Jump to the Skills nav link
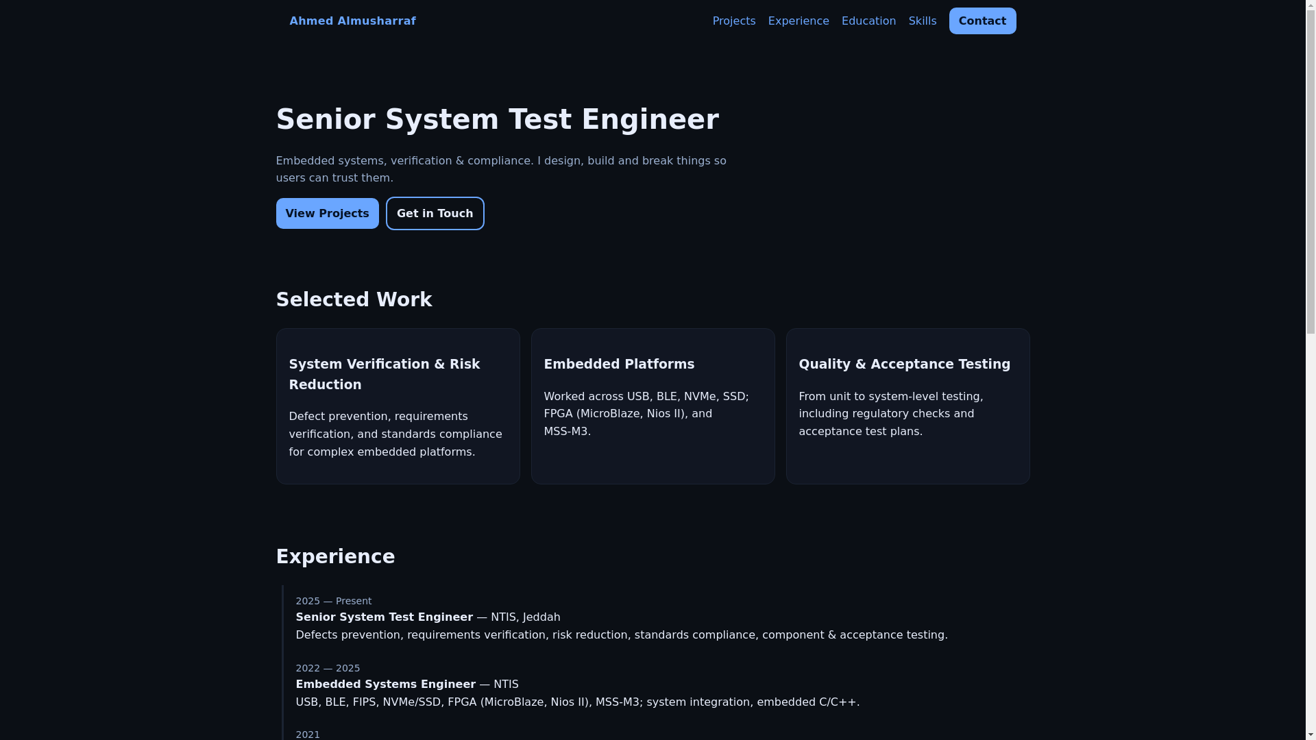The height and width of the screenshot is (740, 1316). pyautogui.click(x=923, y=21)
